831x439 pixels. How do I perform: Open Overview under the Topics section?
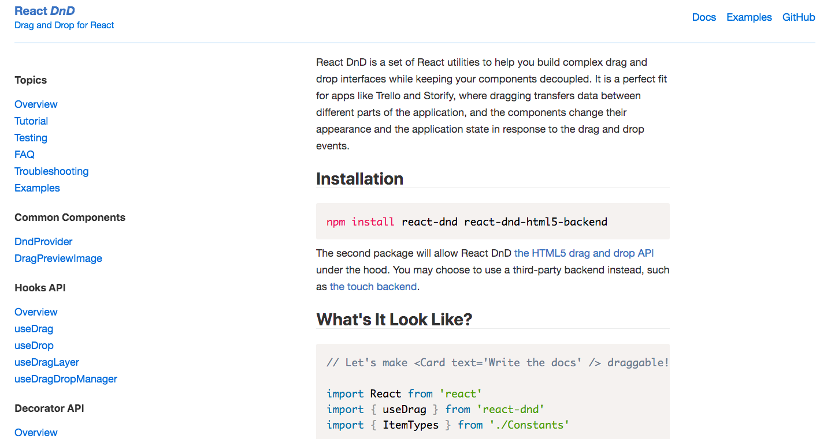click(36, 104)
